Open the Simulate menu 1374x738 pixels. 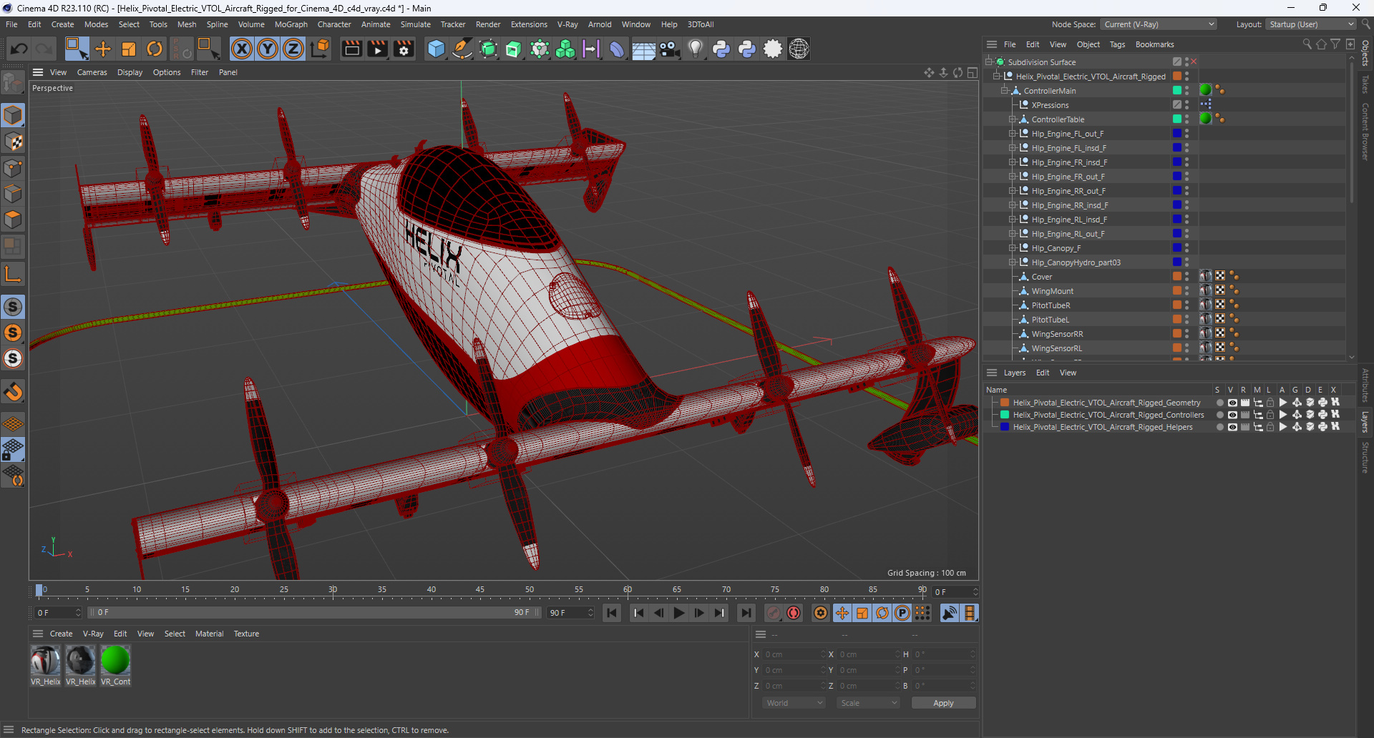coord(415,24)
